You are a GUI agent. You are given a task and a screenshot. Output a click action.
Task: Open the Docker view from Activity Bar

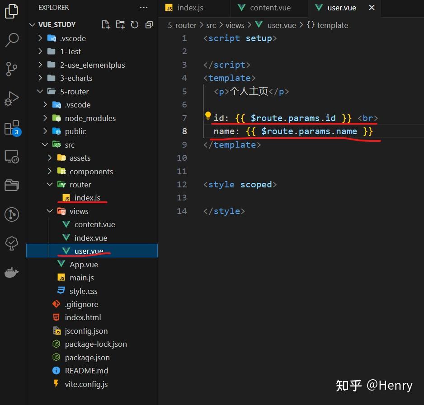12,272
